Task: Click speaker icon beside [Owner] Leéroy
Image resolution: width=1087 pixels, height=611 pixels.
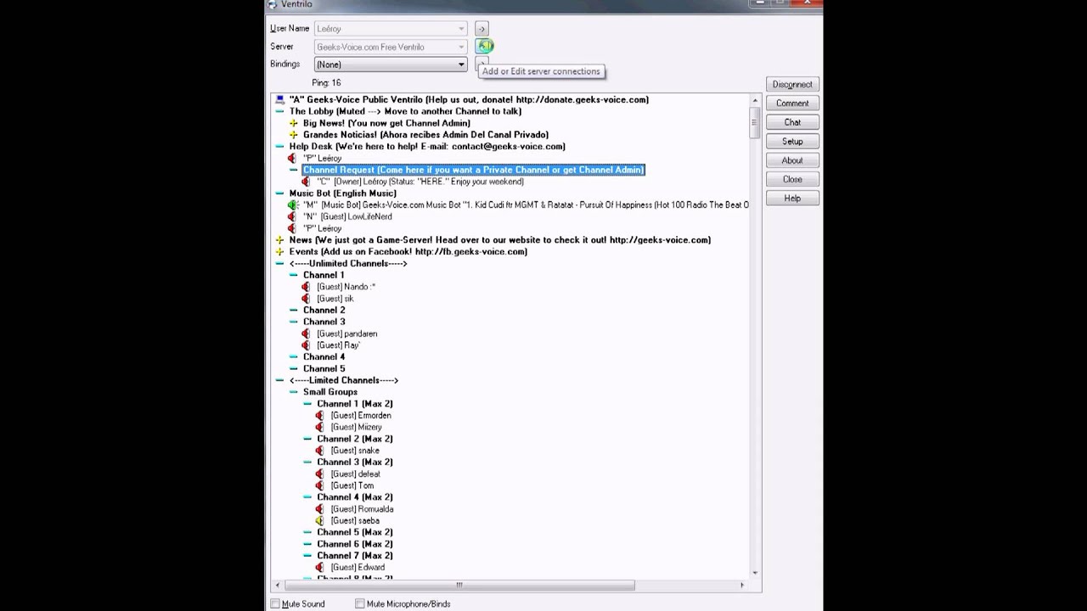Action: (307, 182)
